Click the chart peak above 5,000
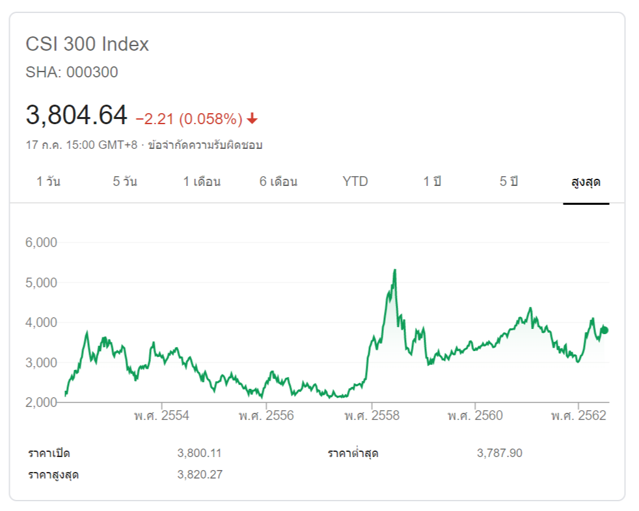639x511 pixels. click(x=394, y=270)
